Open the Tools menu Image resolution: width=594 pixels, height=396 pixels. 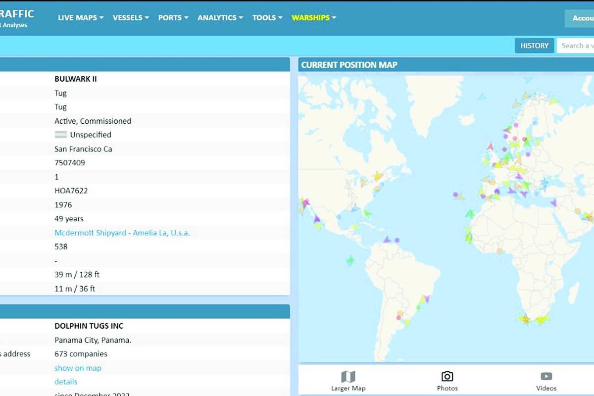(x=267, y=17)
